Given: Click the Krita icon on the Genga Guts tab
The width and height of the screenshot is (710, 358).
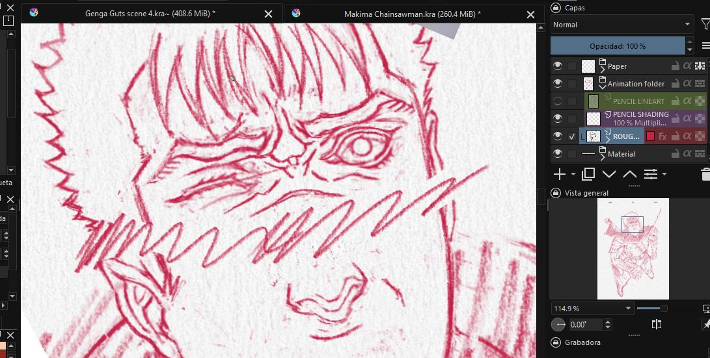Looking at the screenshot, I should 33,12.
